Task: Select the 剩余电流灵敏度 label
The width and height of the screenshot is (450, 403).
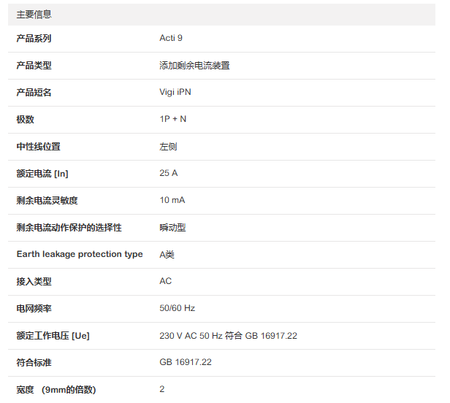Action: (x=47, y=201)
